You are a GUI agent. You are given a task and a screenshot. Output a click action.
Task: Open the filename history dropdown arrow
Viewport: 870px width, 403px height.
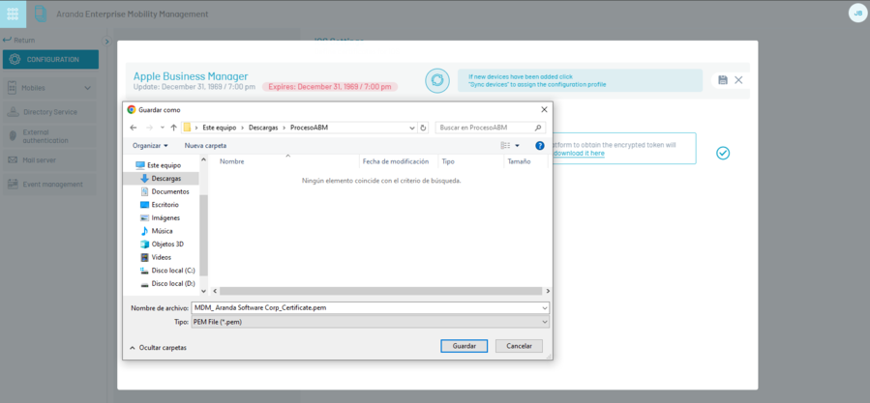pos(545,307)
